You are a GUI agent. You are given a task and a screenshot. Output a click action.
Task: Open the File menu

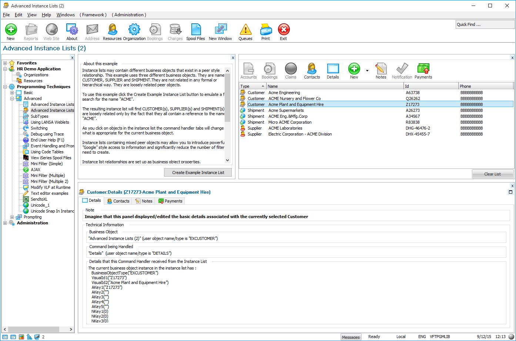(6, 15)
